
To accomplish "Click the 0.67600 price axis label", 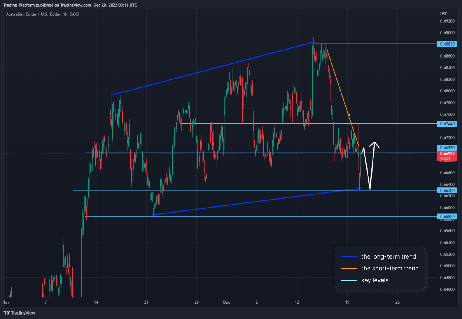I will tap(447, 114).
